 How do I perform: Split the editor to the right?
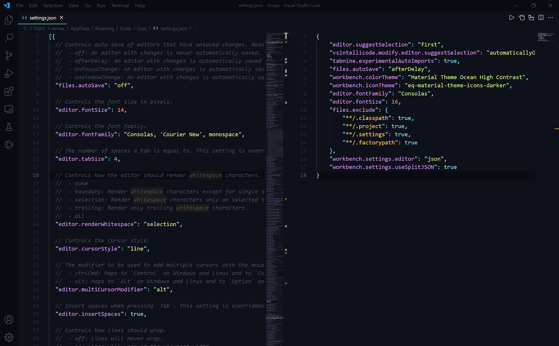click(541, 18)
